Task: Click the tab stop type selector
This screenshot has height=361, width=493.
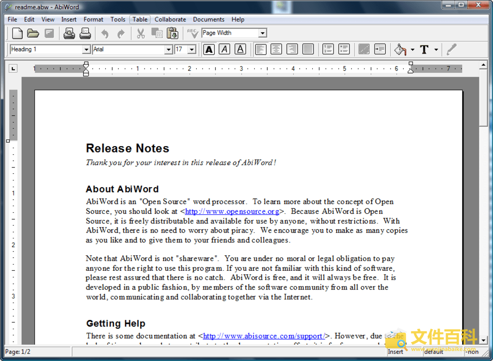Action: click(13, 69)
